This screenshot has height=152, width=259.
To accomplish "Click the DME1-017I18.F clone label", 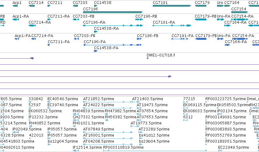I will pyautogui.click(x=161, y=55).
